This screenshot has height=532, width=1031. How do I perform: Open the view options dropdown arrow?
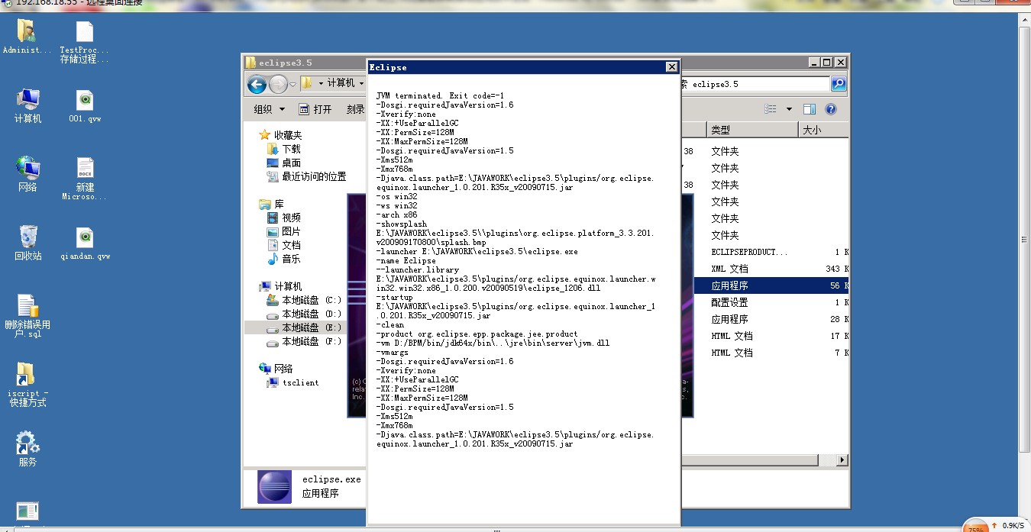[789, 109]
